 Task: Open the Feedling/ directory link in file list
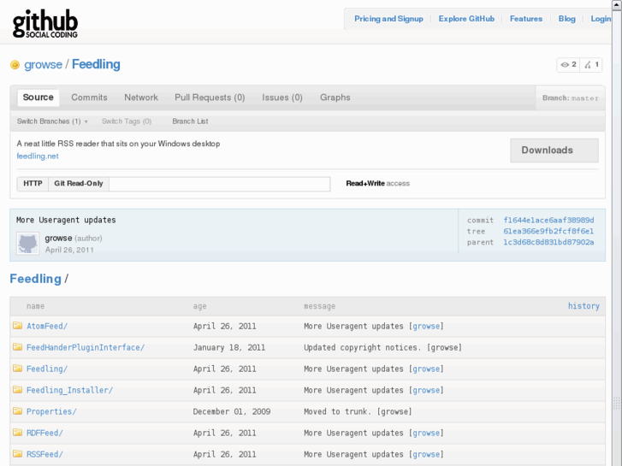[x=47, y=369]
